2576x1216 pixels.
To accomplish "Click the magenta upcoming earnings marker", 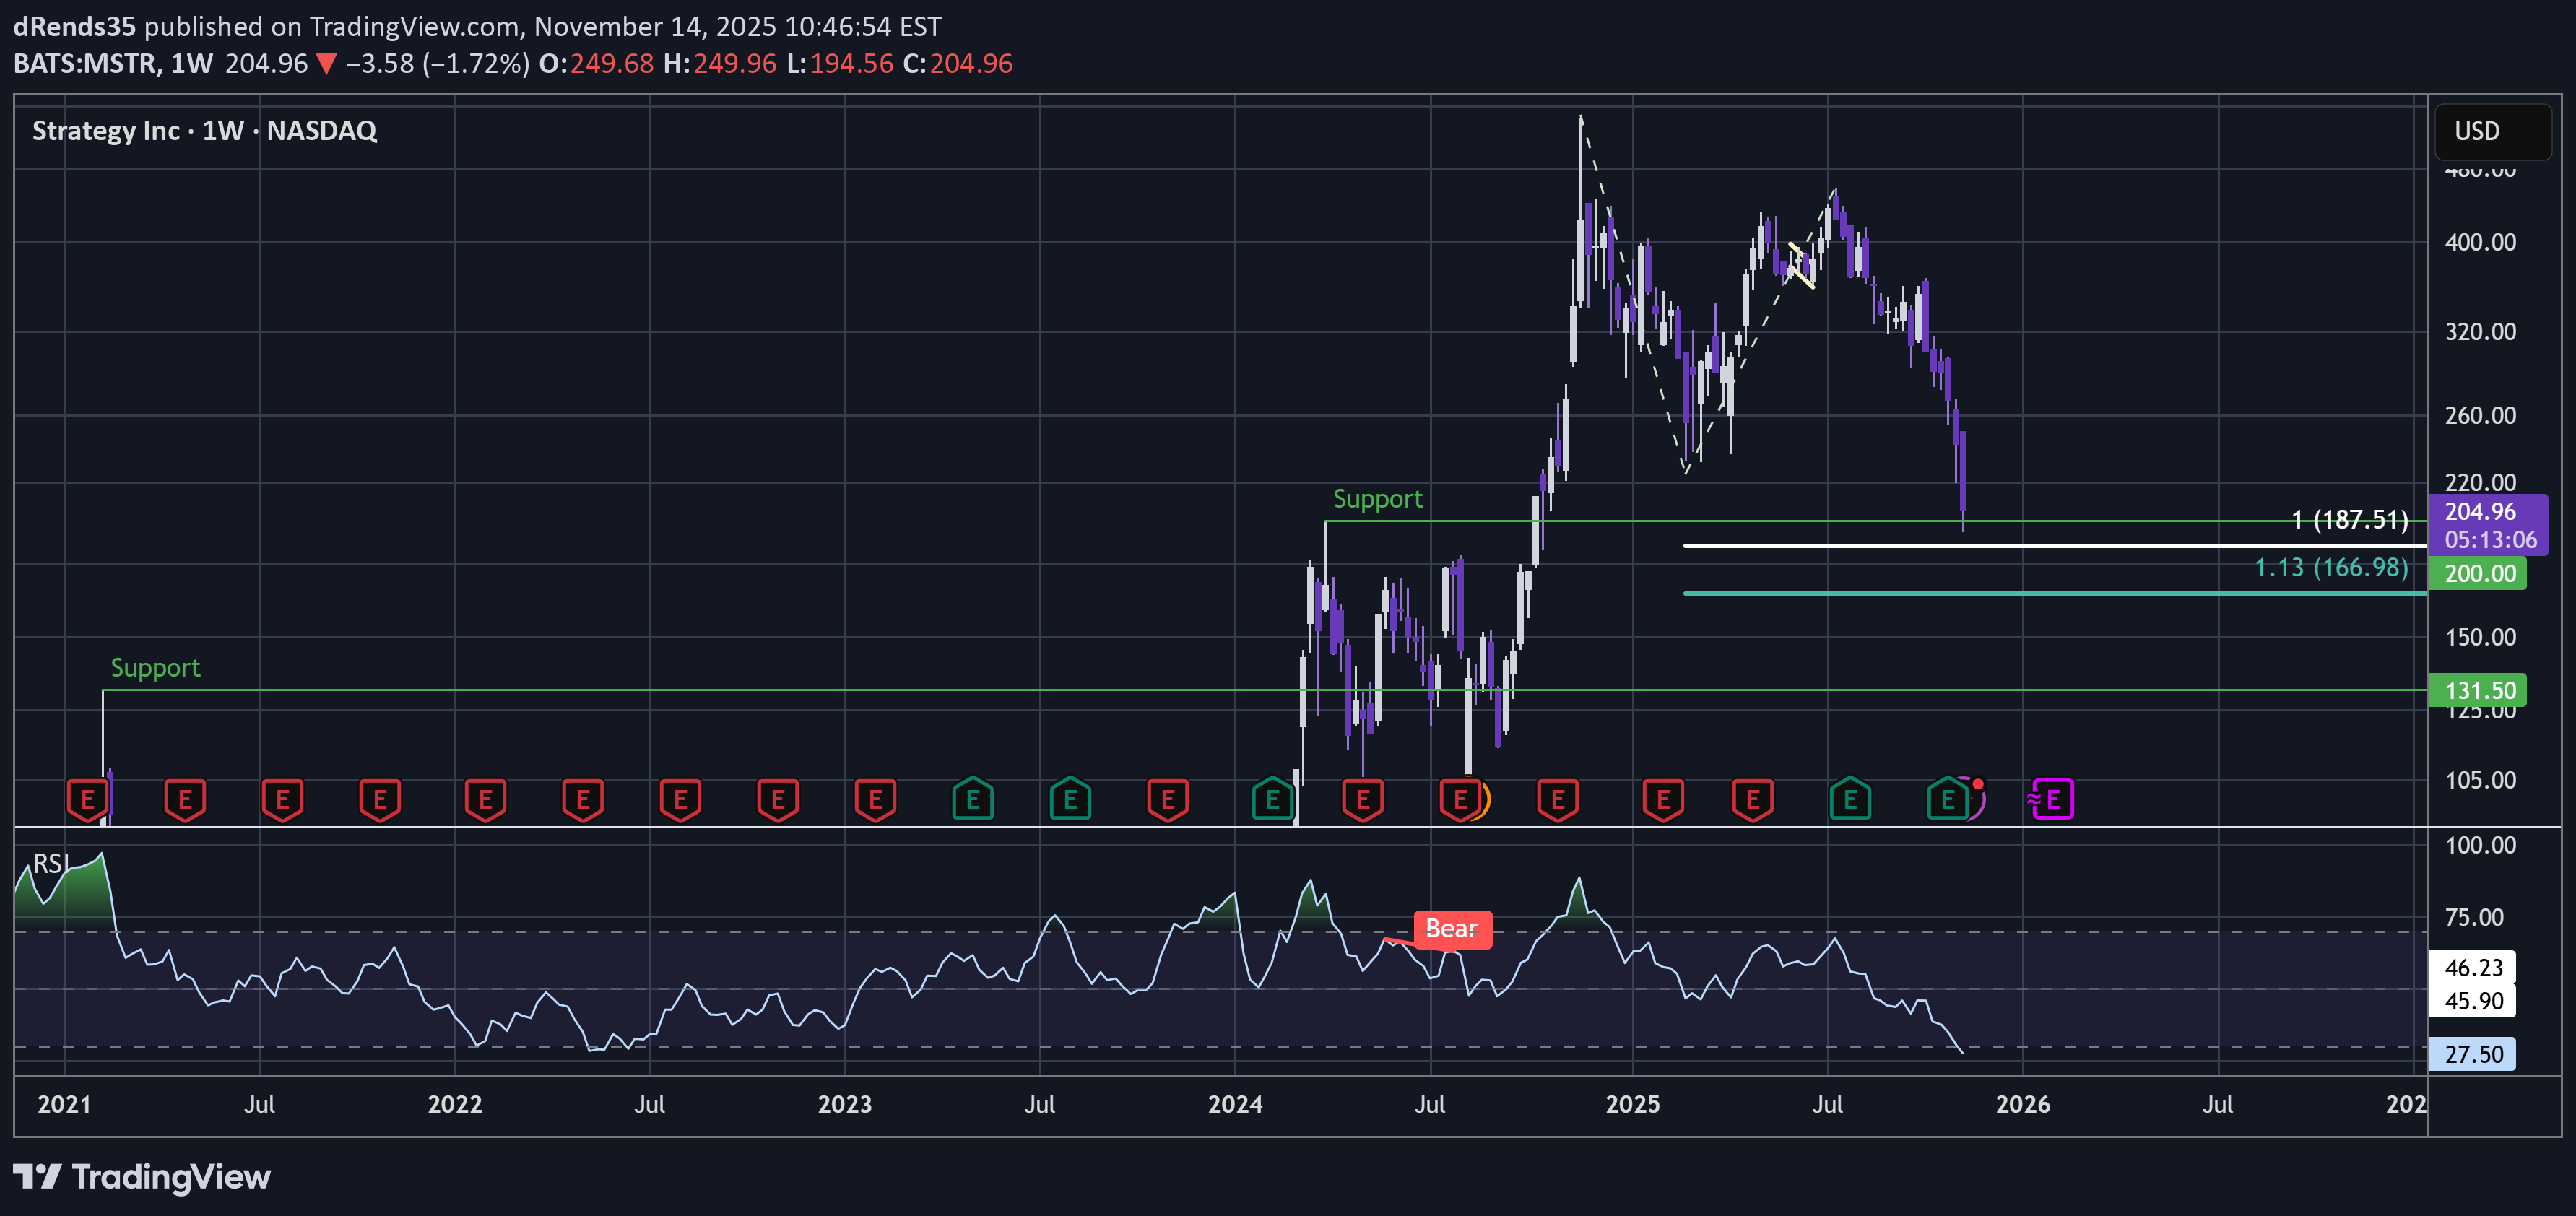I will 2052,799.
